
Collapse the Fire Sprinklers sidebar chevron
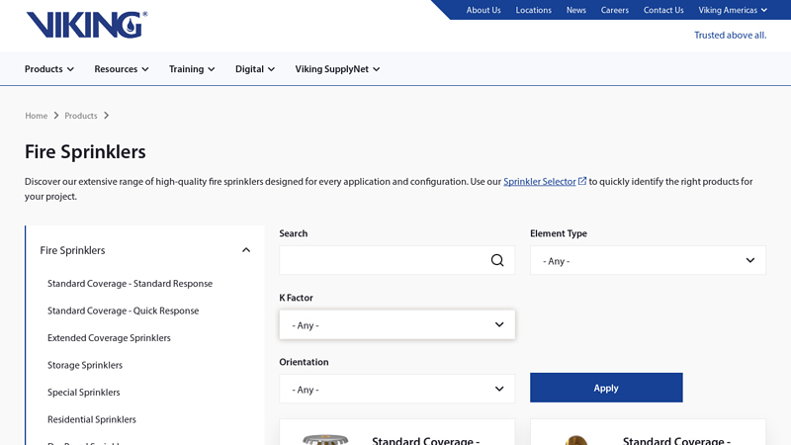246,250
